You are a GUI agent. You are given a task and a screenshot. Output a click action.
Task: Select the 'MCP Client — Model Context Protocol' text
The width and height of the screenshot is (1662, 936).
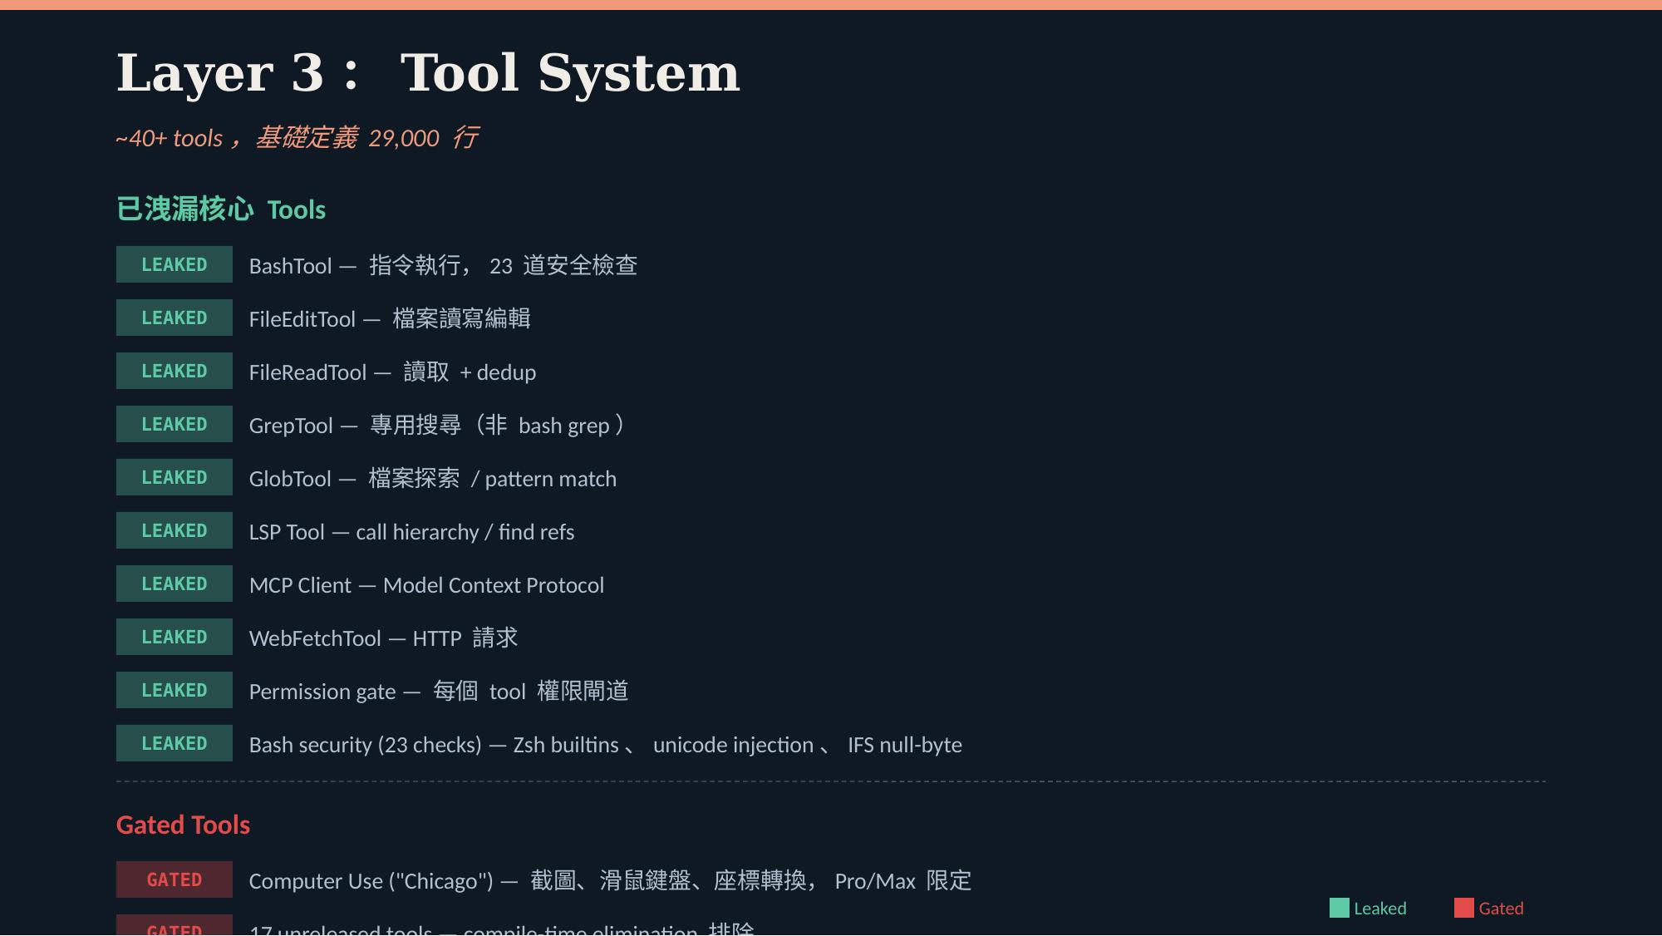click(x=426, y=585)
